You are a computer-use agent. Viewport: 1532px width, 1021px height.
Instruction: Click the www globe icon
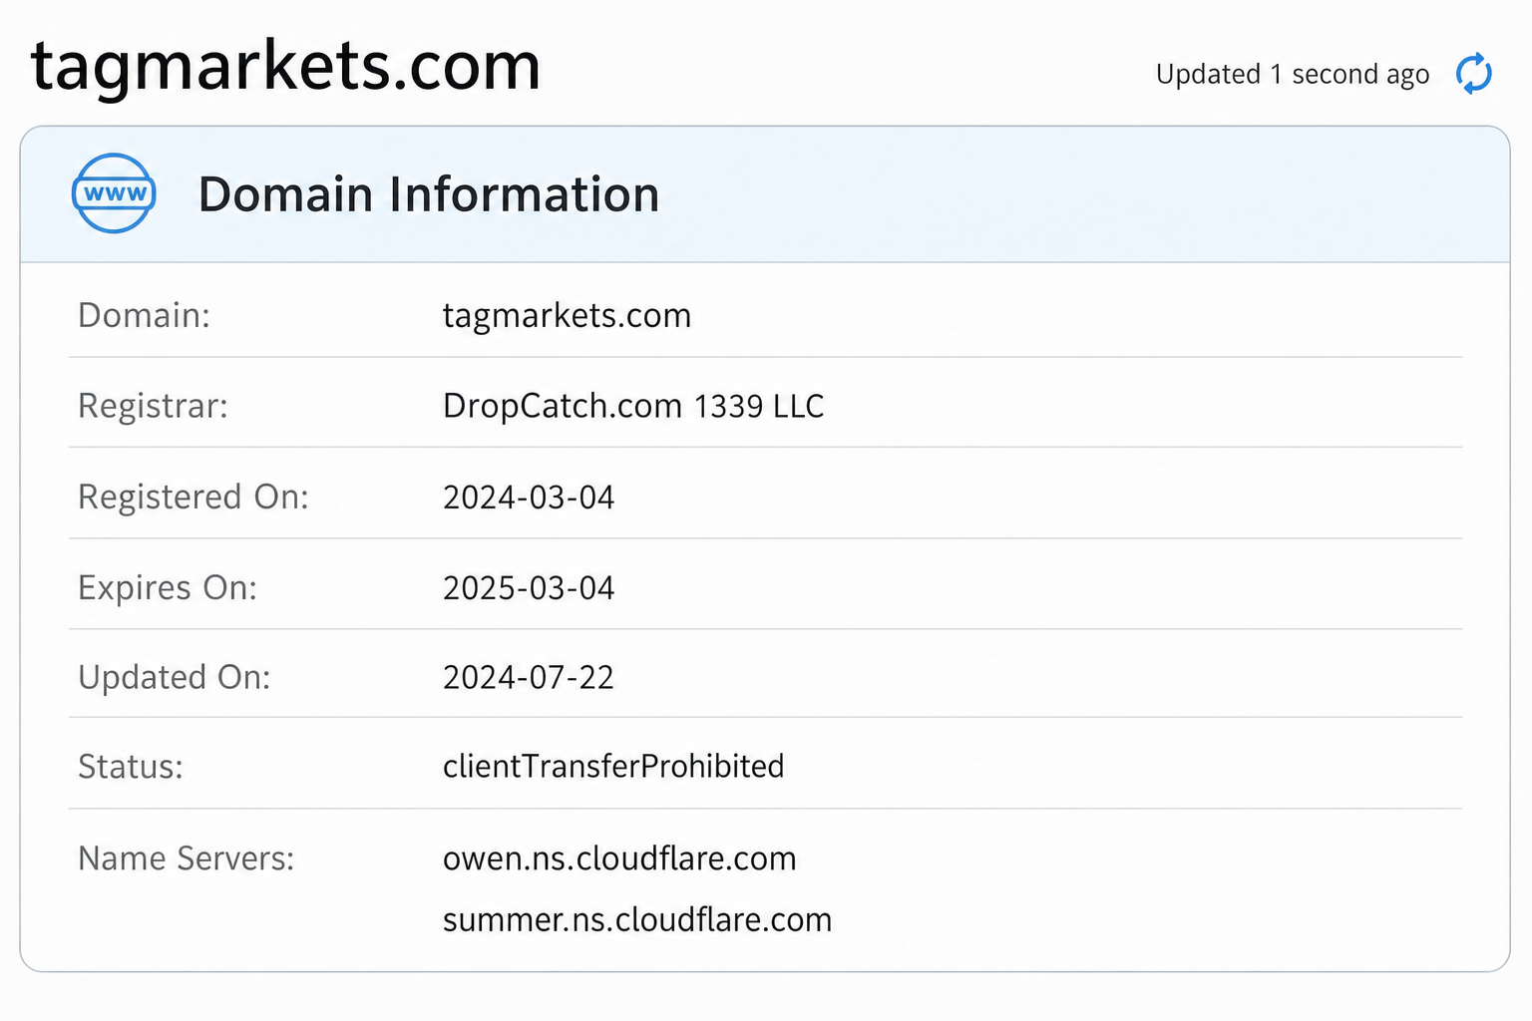114,192
